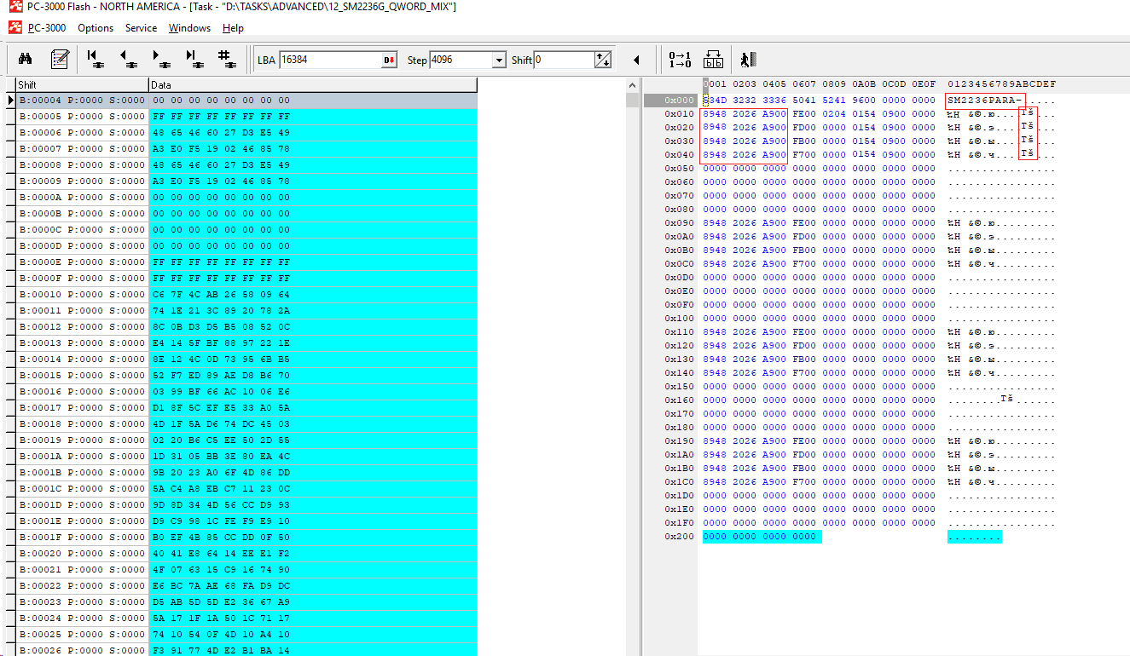
Task: Select row B:0001F P:0000 S:0000
Action: click(x=246, y=538)
